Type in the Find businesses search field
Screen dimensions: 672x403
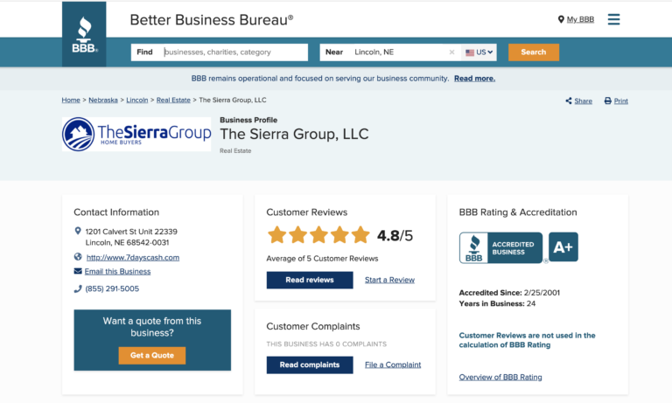(234, 52)
